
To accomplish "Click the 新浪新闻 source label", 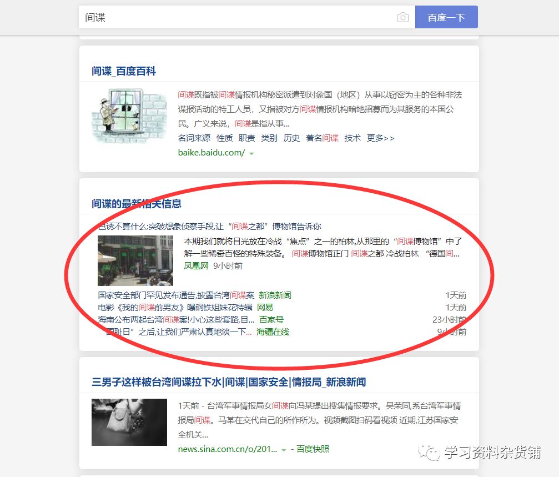I will tap(275, 295).
